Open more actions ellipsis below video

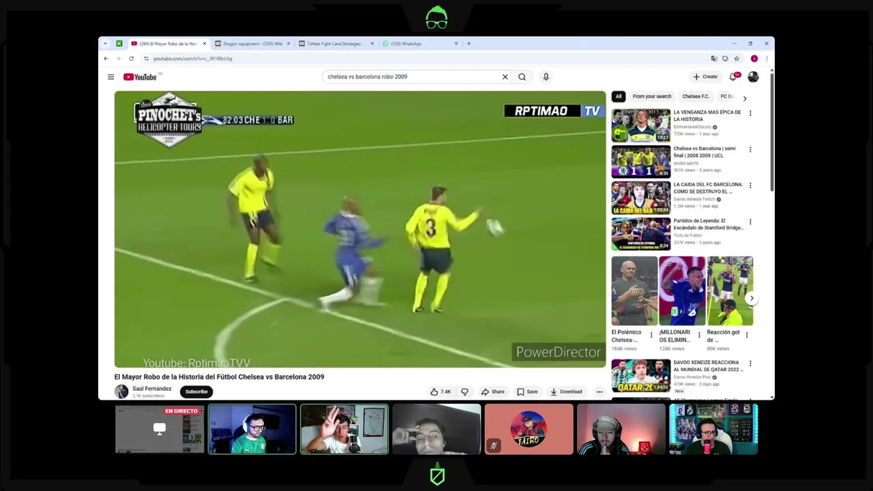(x=599, y=391)
